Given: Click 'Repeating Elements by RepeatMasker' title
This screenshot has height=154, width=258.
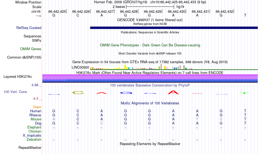Looking at the screenshot, I should click(150, 144).
